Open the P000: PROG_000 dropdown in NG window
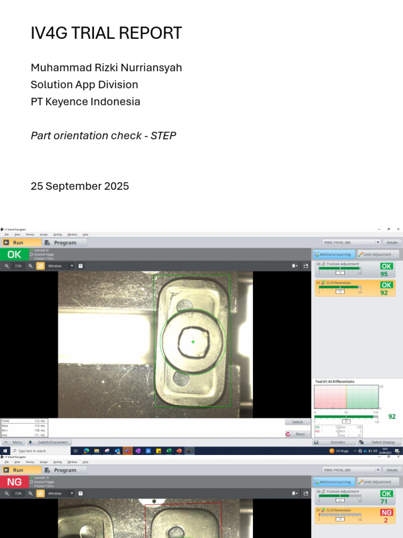This screenshot has height=538, width=403. pos(351,470)
